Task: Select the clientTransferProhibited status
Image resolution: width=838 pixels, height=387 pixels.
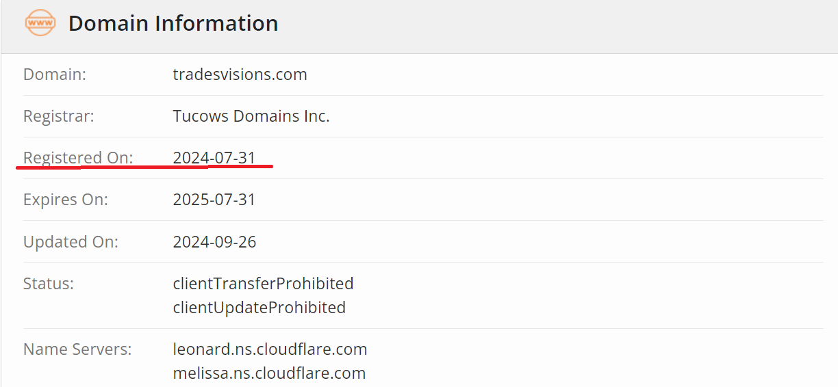Action: point(263,283)
